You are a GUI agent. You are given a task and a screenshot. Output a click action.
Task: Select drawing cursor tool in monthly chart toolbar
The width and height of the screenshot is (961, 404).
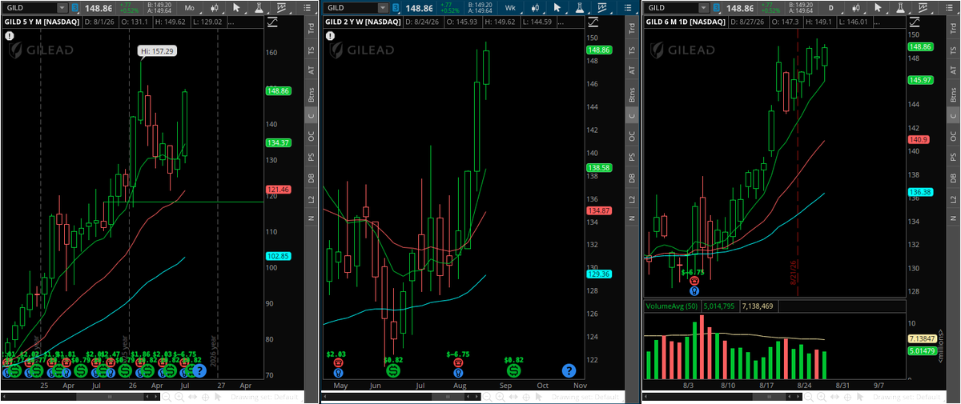(237, 8)
